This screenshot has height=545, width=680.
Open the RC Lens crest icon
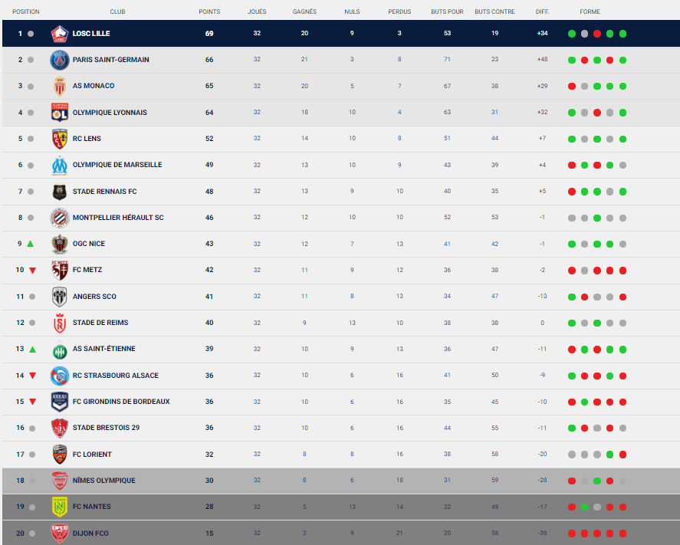[x=60, y=139]
